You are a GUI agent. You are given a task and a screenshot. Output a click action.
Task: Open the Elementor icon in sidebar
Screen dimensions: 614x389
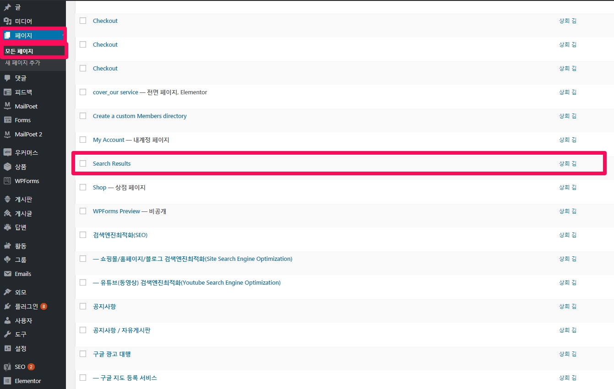[7, 381]
